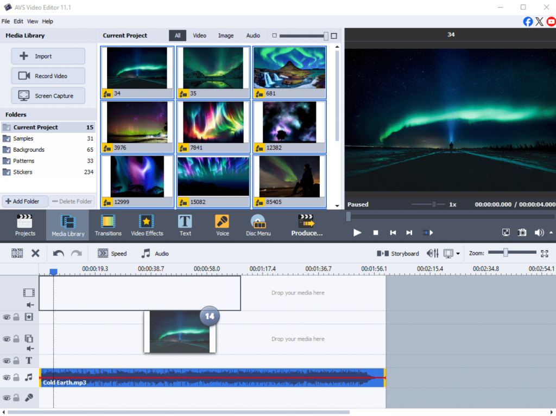Take a snapshot with the camera icon

(522, 232)
